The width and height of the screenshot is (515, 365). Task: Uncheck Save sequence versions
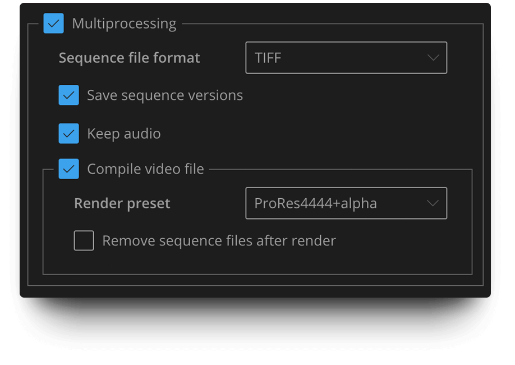pos(68,95)
